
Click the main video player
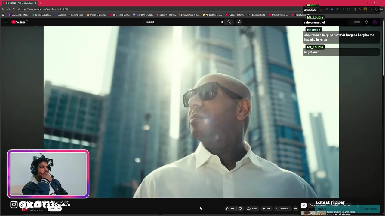[191, 112]
